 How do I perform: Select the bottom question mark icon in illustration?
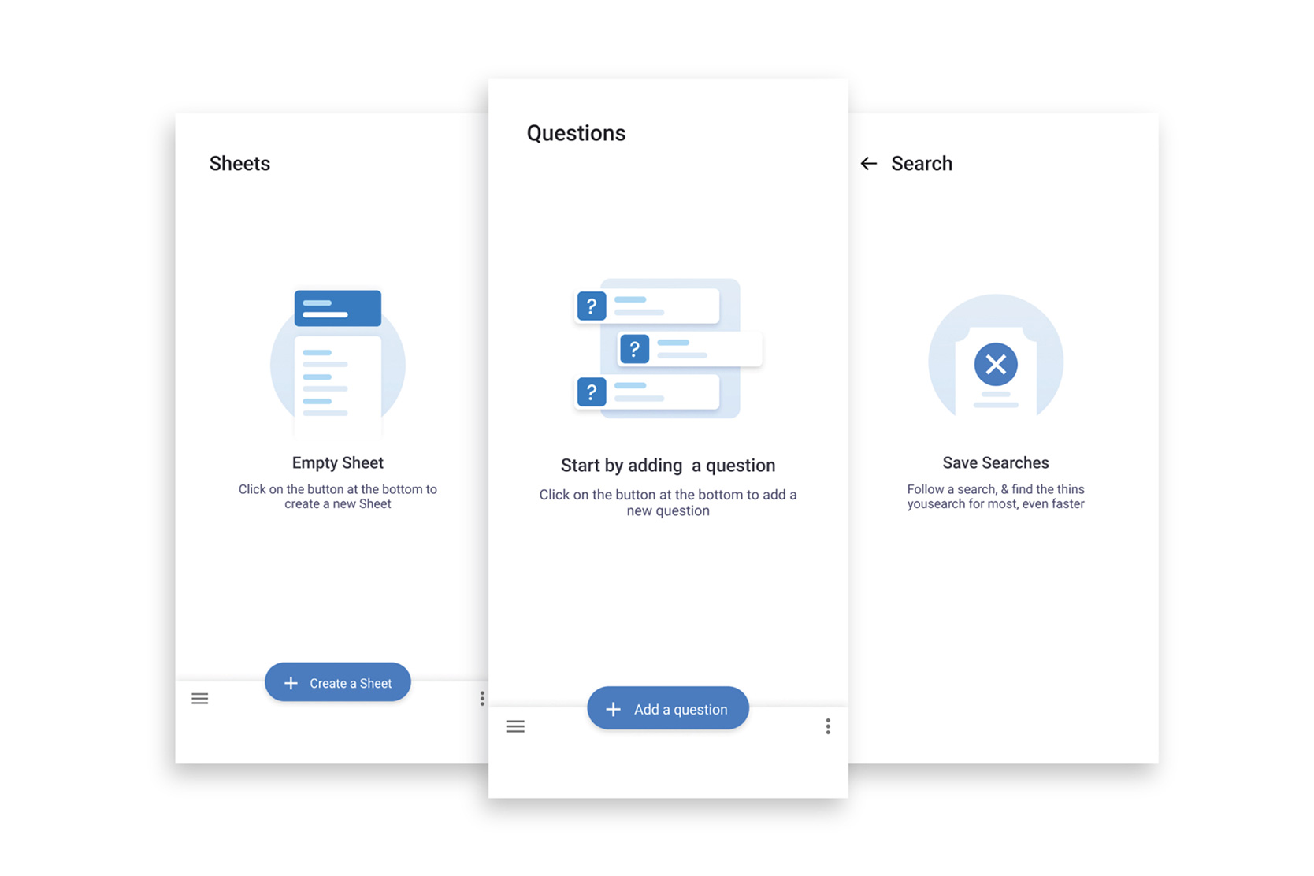tap(591, 392)
